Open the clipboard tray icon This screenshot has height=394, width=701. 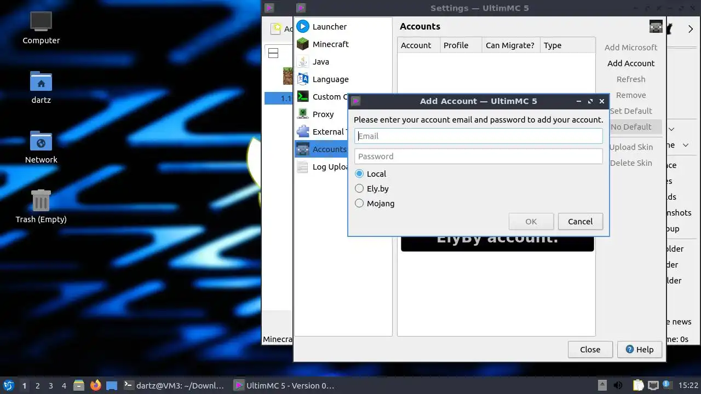639,385
